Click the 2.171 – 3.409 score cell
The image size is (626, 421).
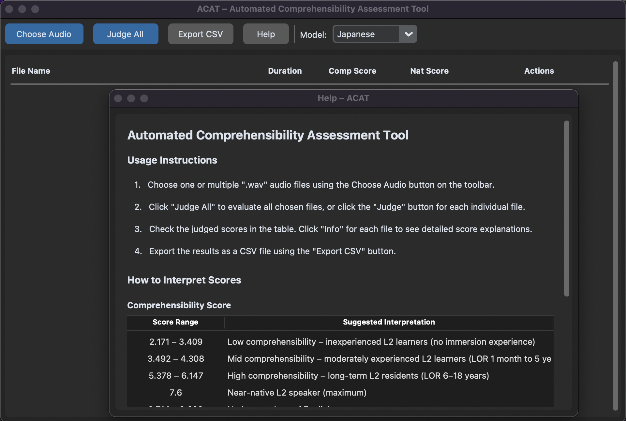tap(176, 342)
